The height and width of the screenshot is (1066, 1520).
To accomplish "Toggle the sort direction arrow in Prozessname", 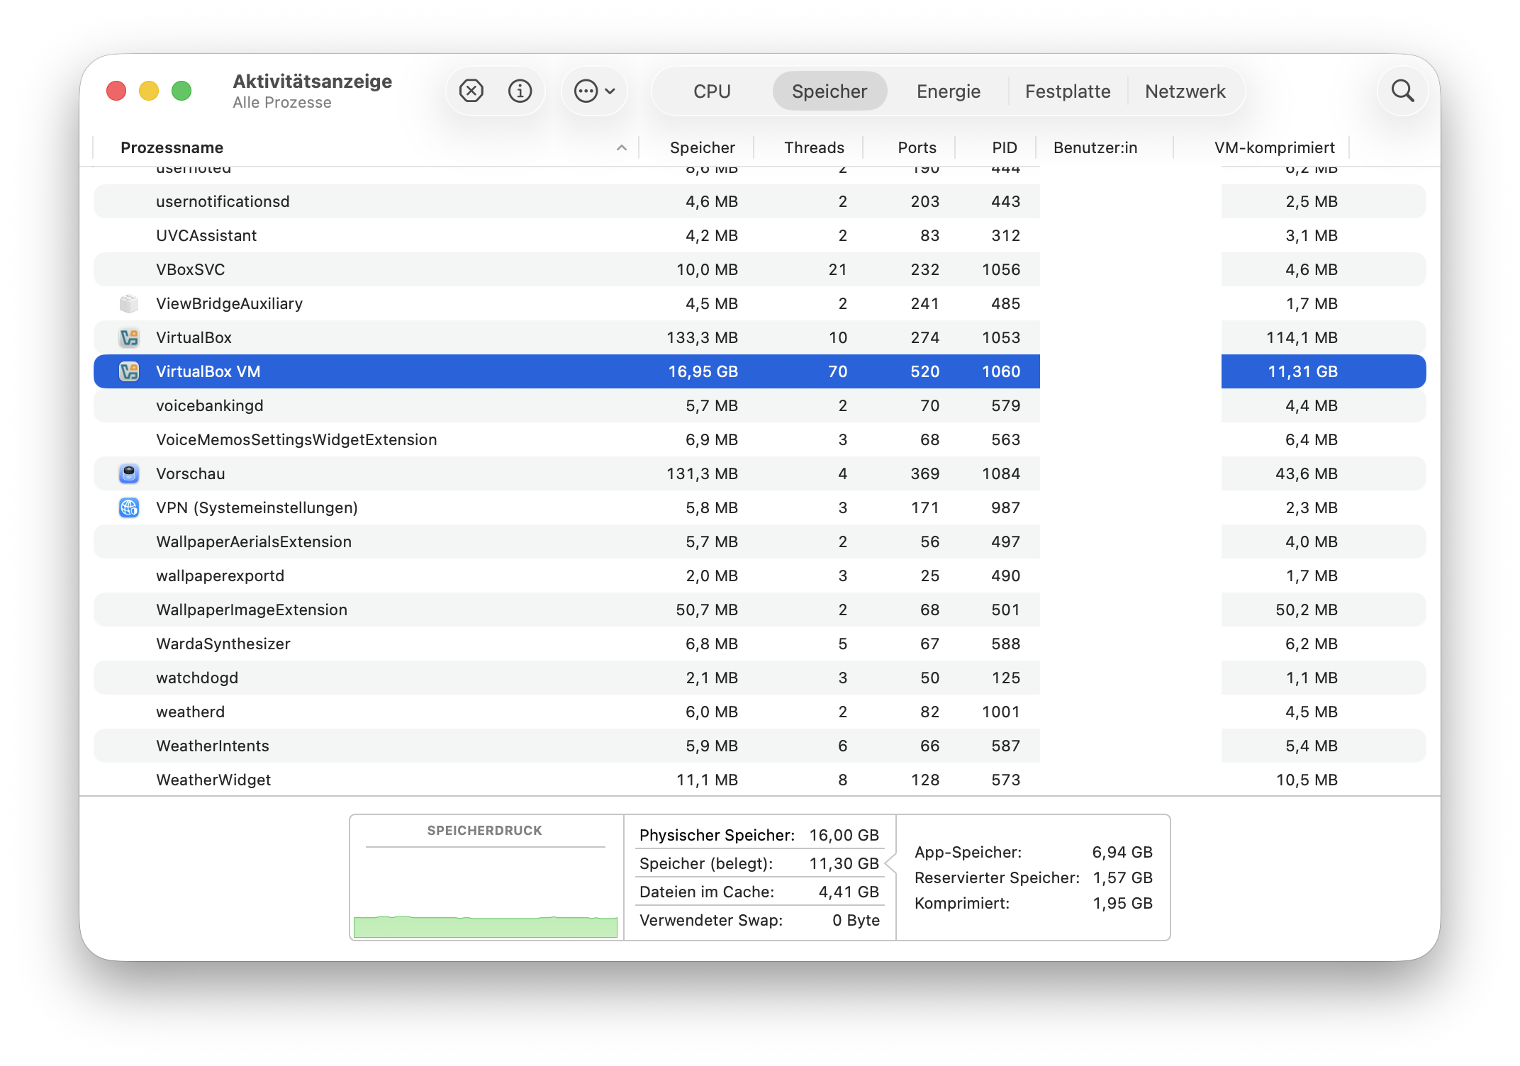I will (622, 147).
